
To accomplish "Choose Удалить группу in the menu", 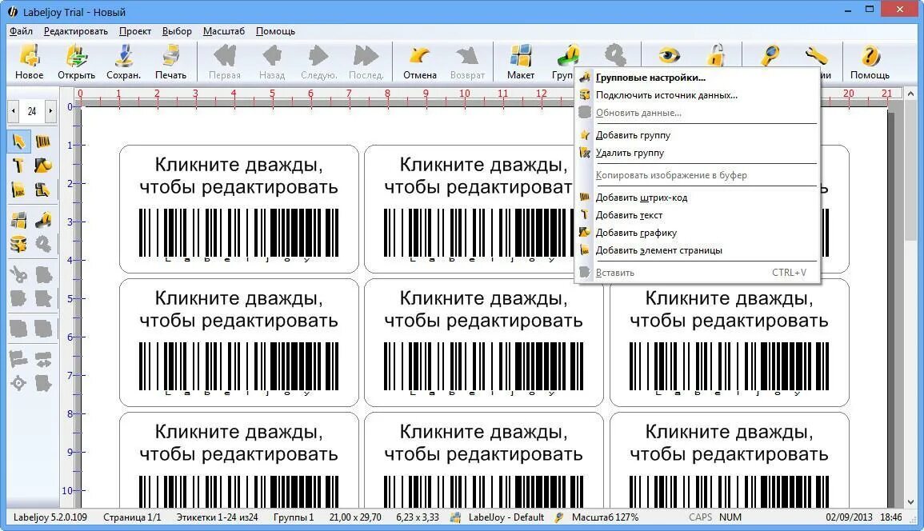I will (698, 153).
